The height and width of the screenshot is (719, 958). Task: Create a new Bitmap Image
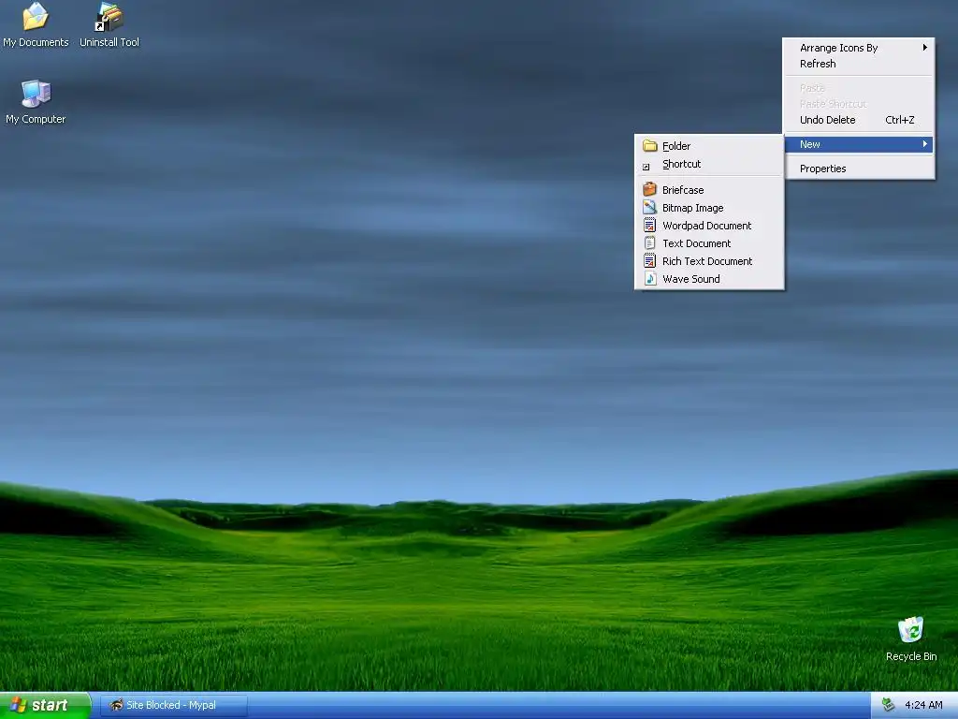(709, 207)
